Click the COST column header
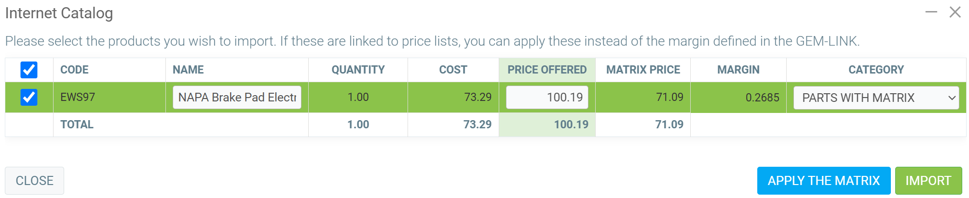This screenshot has width=969, height=198. [453, 70]
